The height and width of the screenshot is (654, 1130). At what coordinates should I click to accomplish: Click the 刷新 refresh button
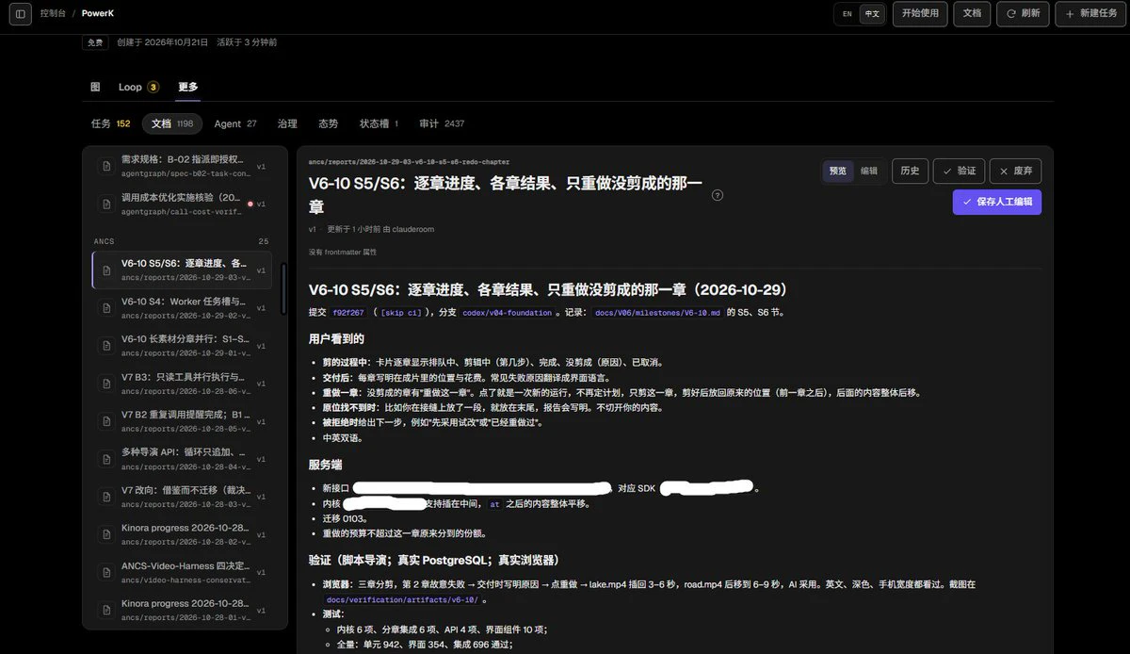(1024, 13)
